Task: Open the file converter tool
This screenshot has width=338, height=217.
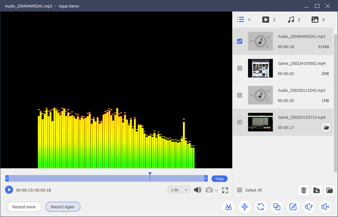Action: [x=261, y=207]
